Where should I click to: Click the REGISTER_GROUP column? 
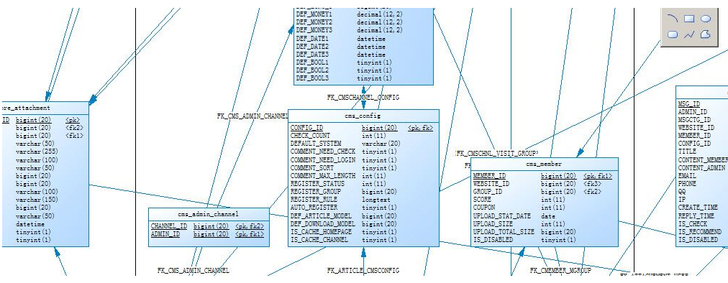(x=316, y=192)
